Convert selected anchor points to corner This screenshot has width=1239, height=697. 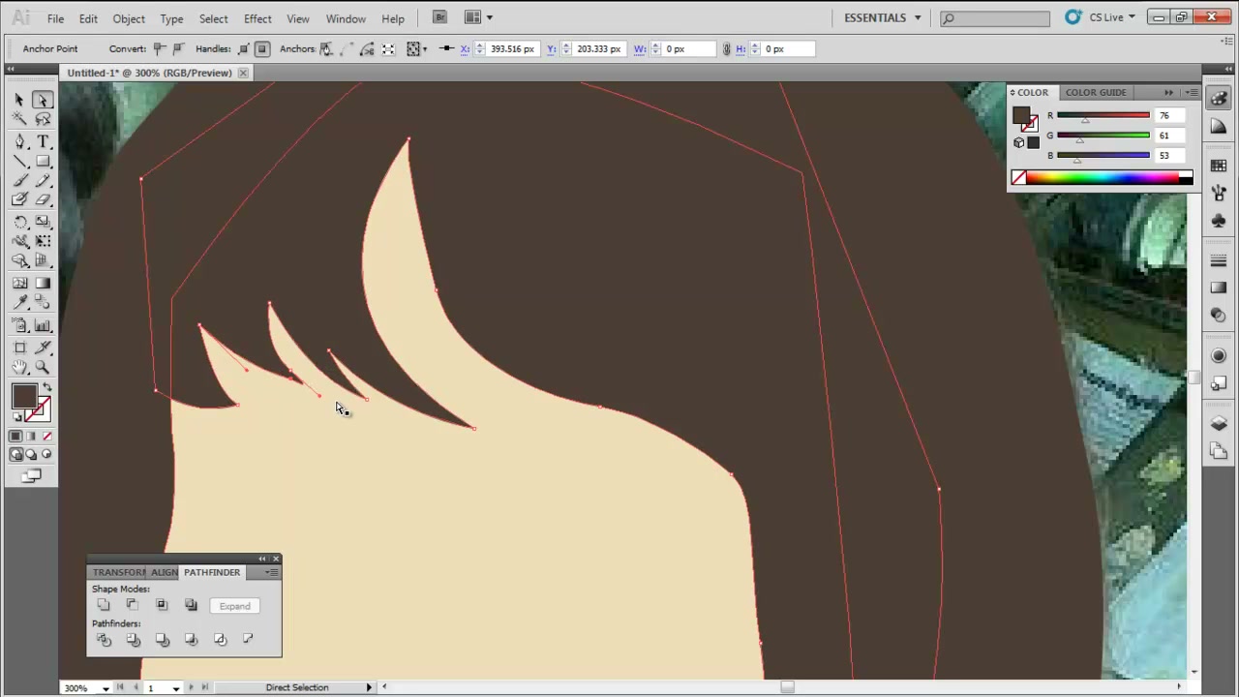point(160,48)
